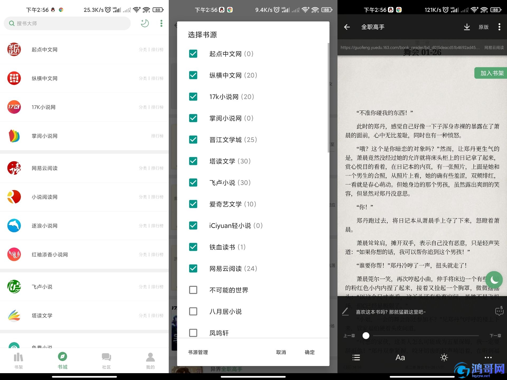The height and width of the screenshot is (380, 507).
Task: Open reader overflow menu top right
Action: point(499,27)
